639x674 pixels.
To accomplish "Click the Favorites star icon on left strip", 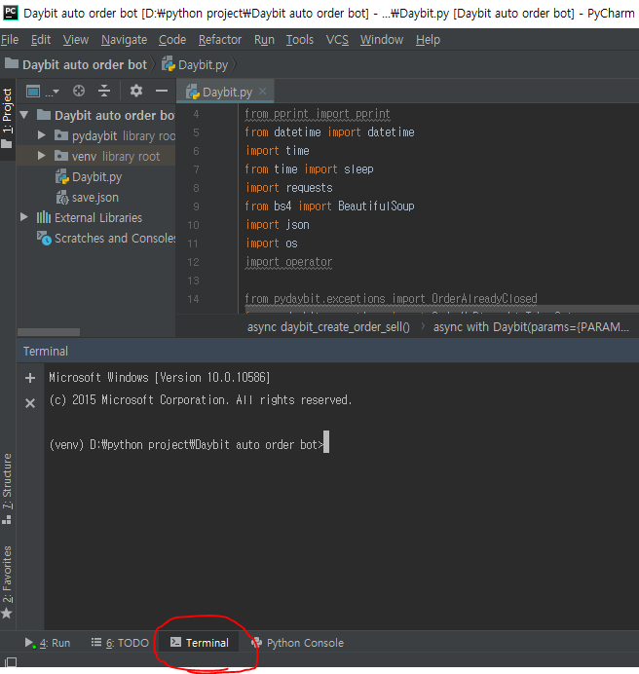I will click(7, 614).
